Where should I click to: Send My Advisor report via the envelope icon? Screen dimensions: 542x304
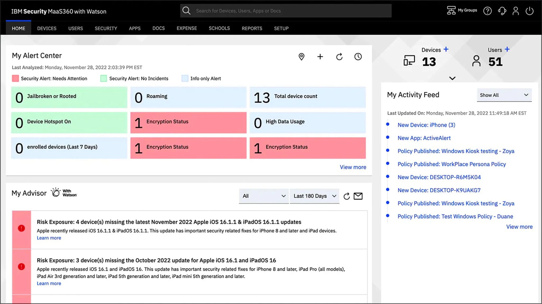(358, 196)
